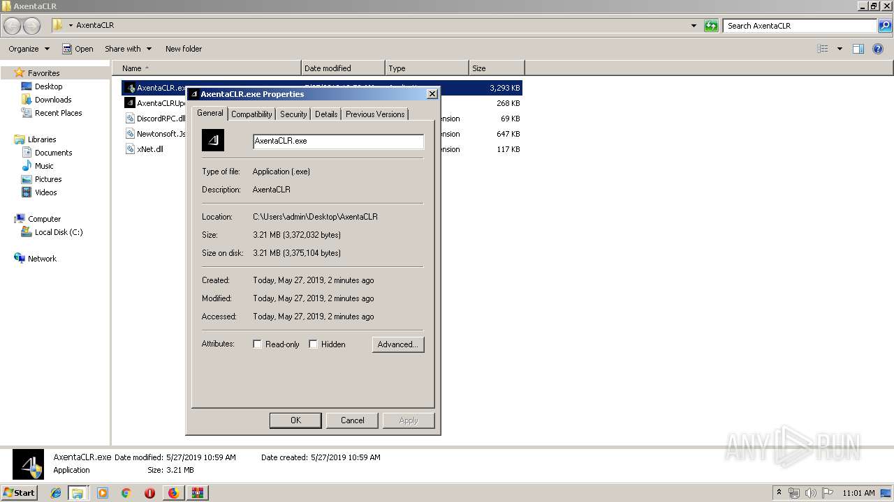Click the New folder button
Viewport: 894px width, 502px height.
click(x=184, y=49)
